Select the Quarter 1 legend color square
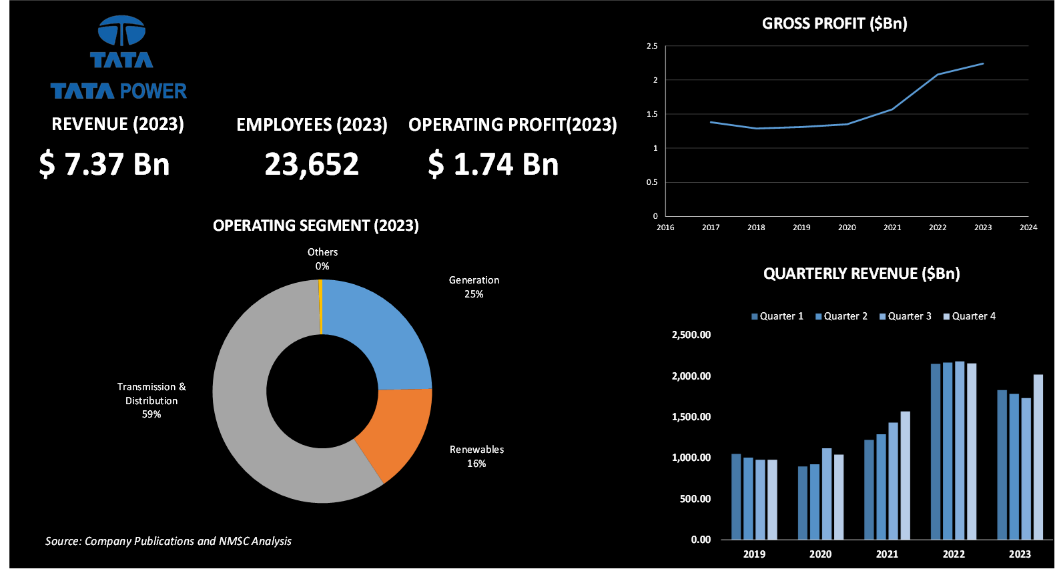 755,317
